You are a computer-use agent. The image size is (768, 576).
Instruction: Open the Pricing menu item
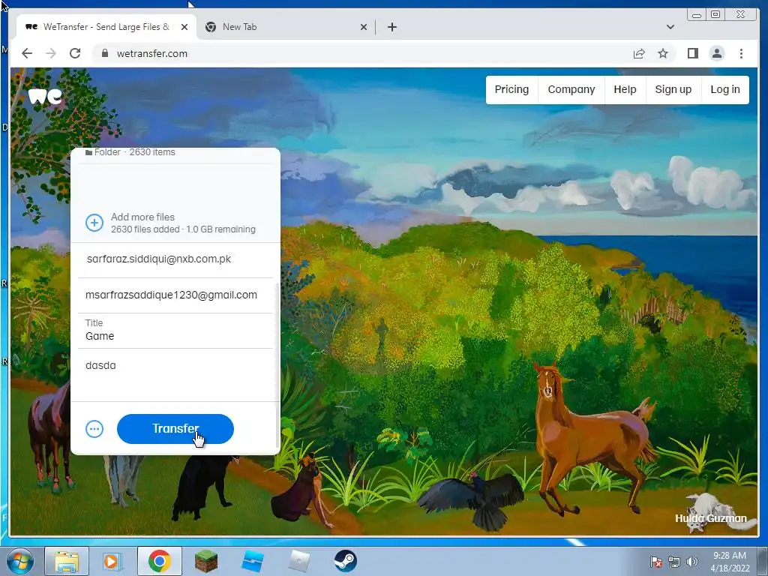tap(511, 90)
